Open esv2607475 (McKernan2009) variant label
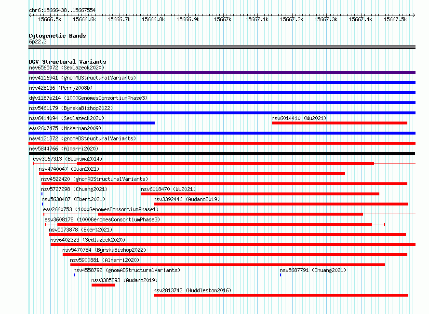This screenshot has height=314, width=429. tap(65, 128)
